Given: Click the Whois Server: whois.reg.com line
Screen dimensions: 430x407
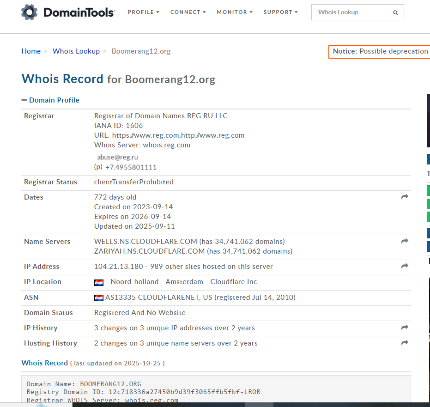Looking at the screenshot, I should coord(142,145).
